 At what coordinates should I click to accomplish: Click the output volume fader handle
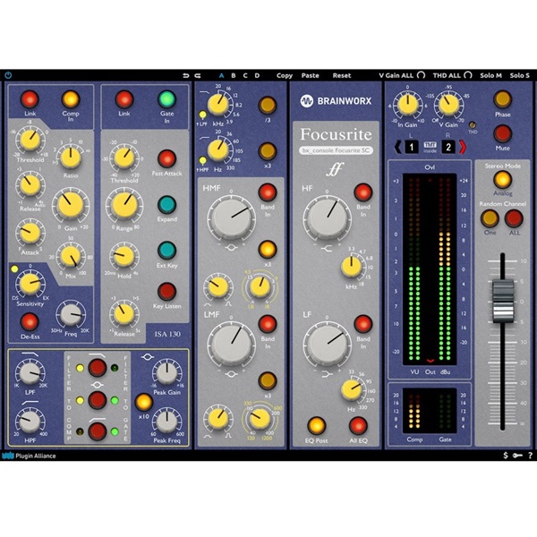click(504, 296)
